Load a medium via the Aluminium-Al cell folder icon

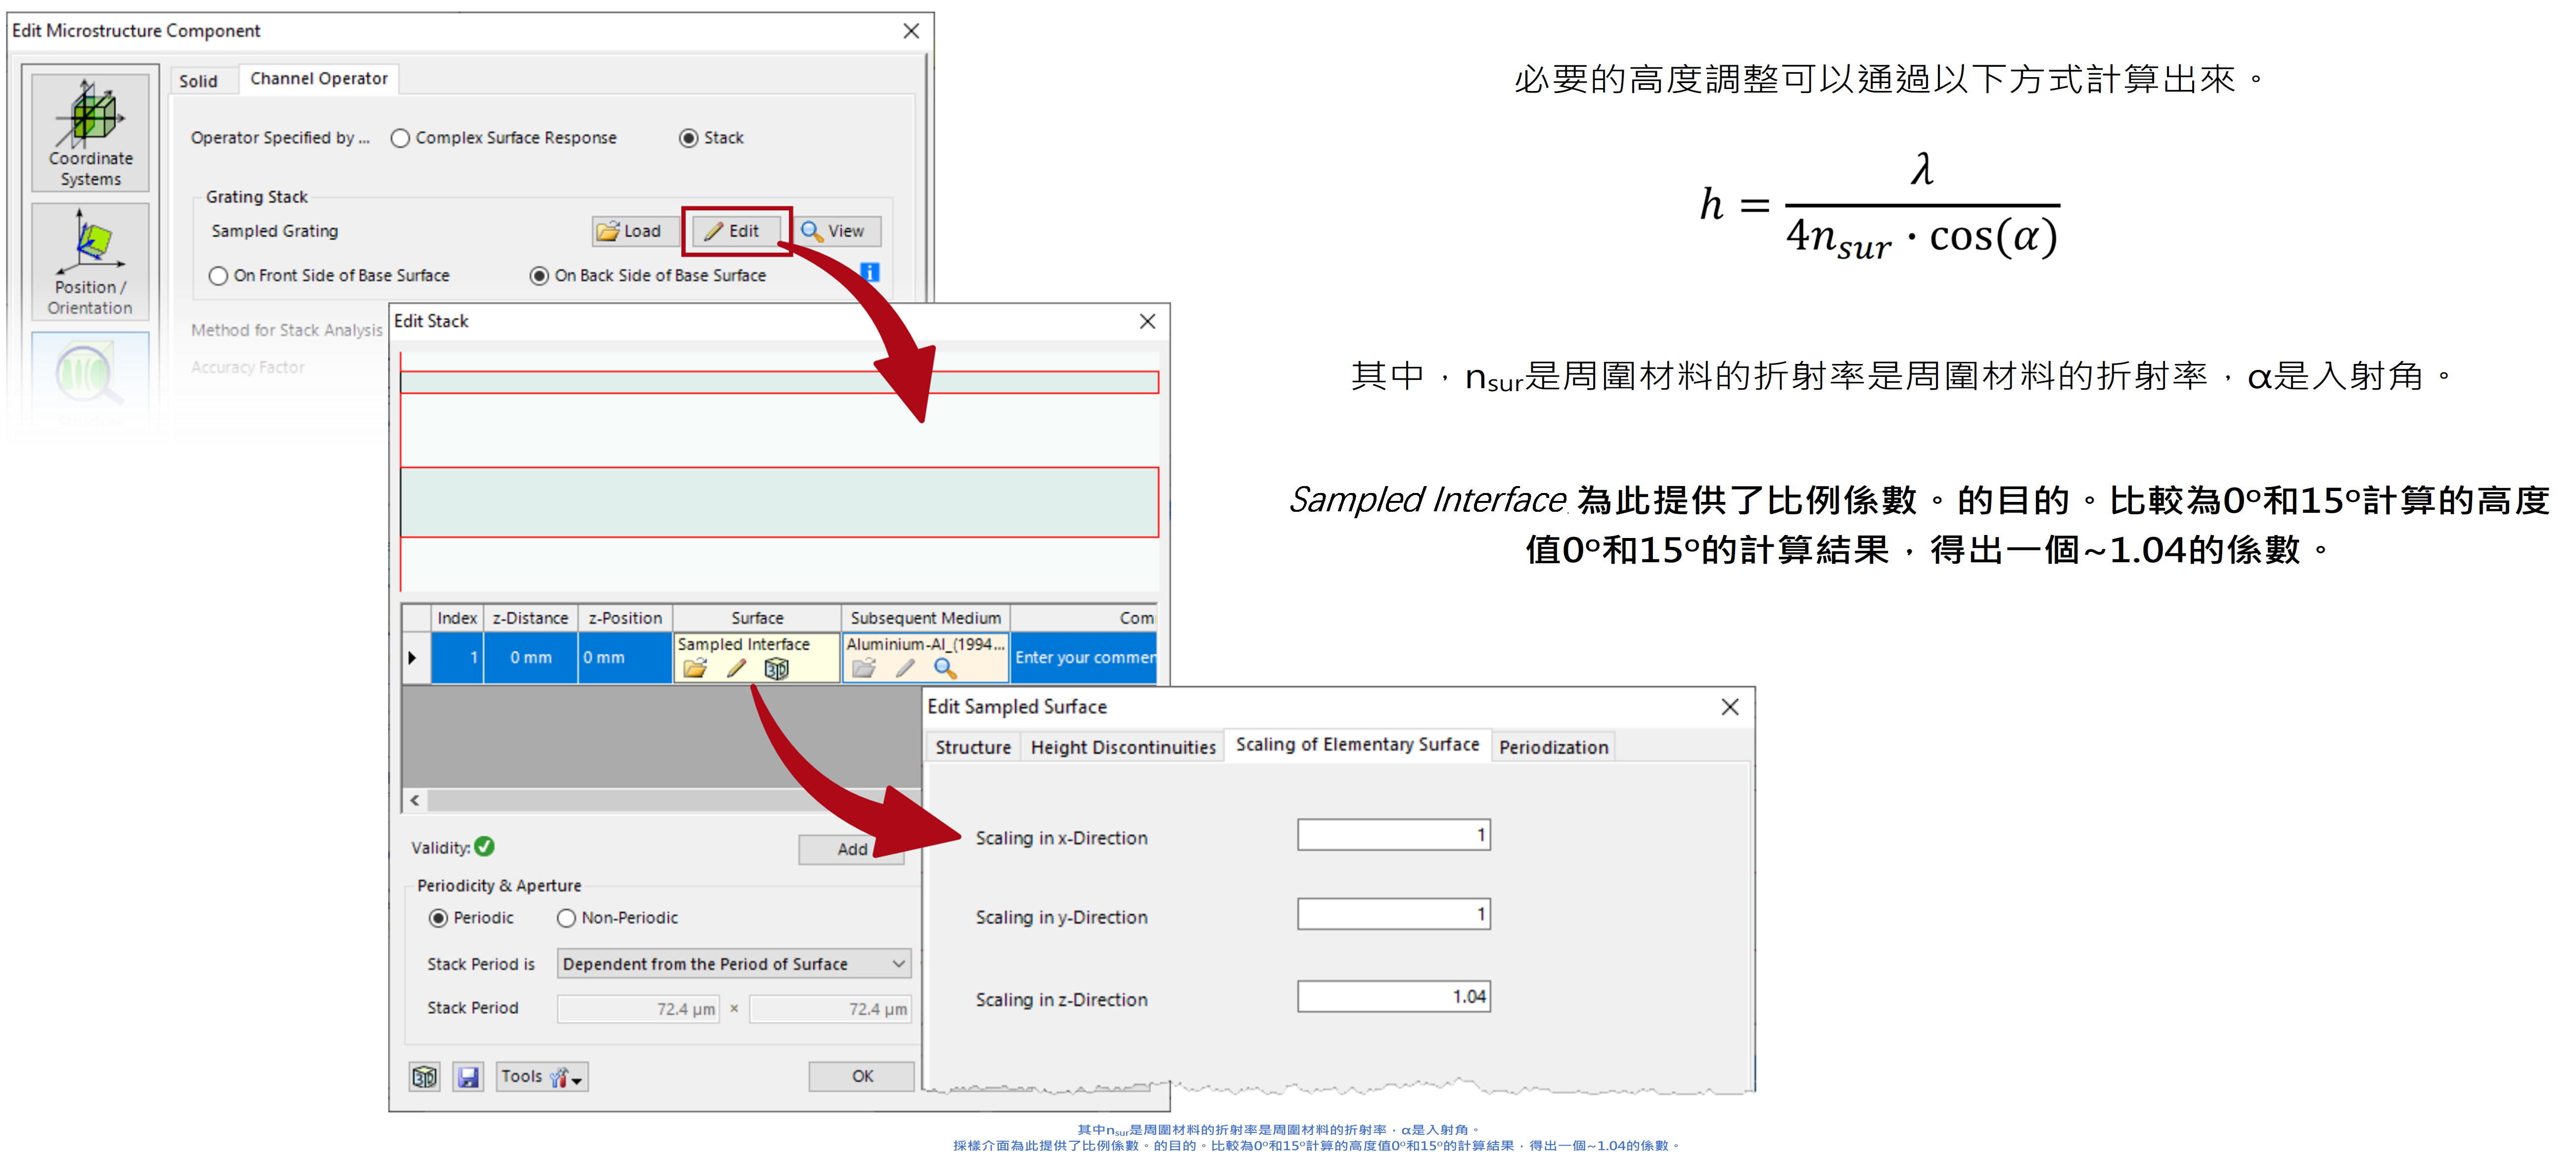864,668
